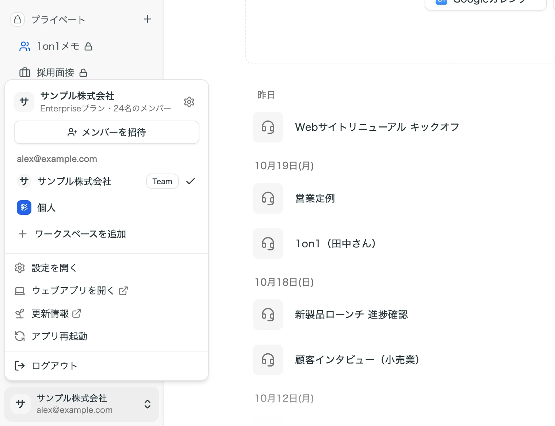Open 更新情報 menu entry
This screenshot has width=555, height=426.
107,313
